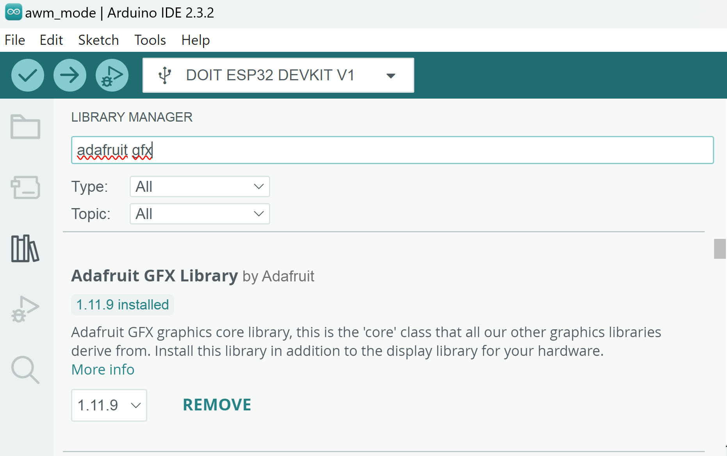Expand the Topic filter dropdown
The width and height of the screenshot is (727, 456).
[200, 214]
